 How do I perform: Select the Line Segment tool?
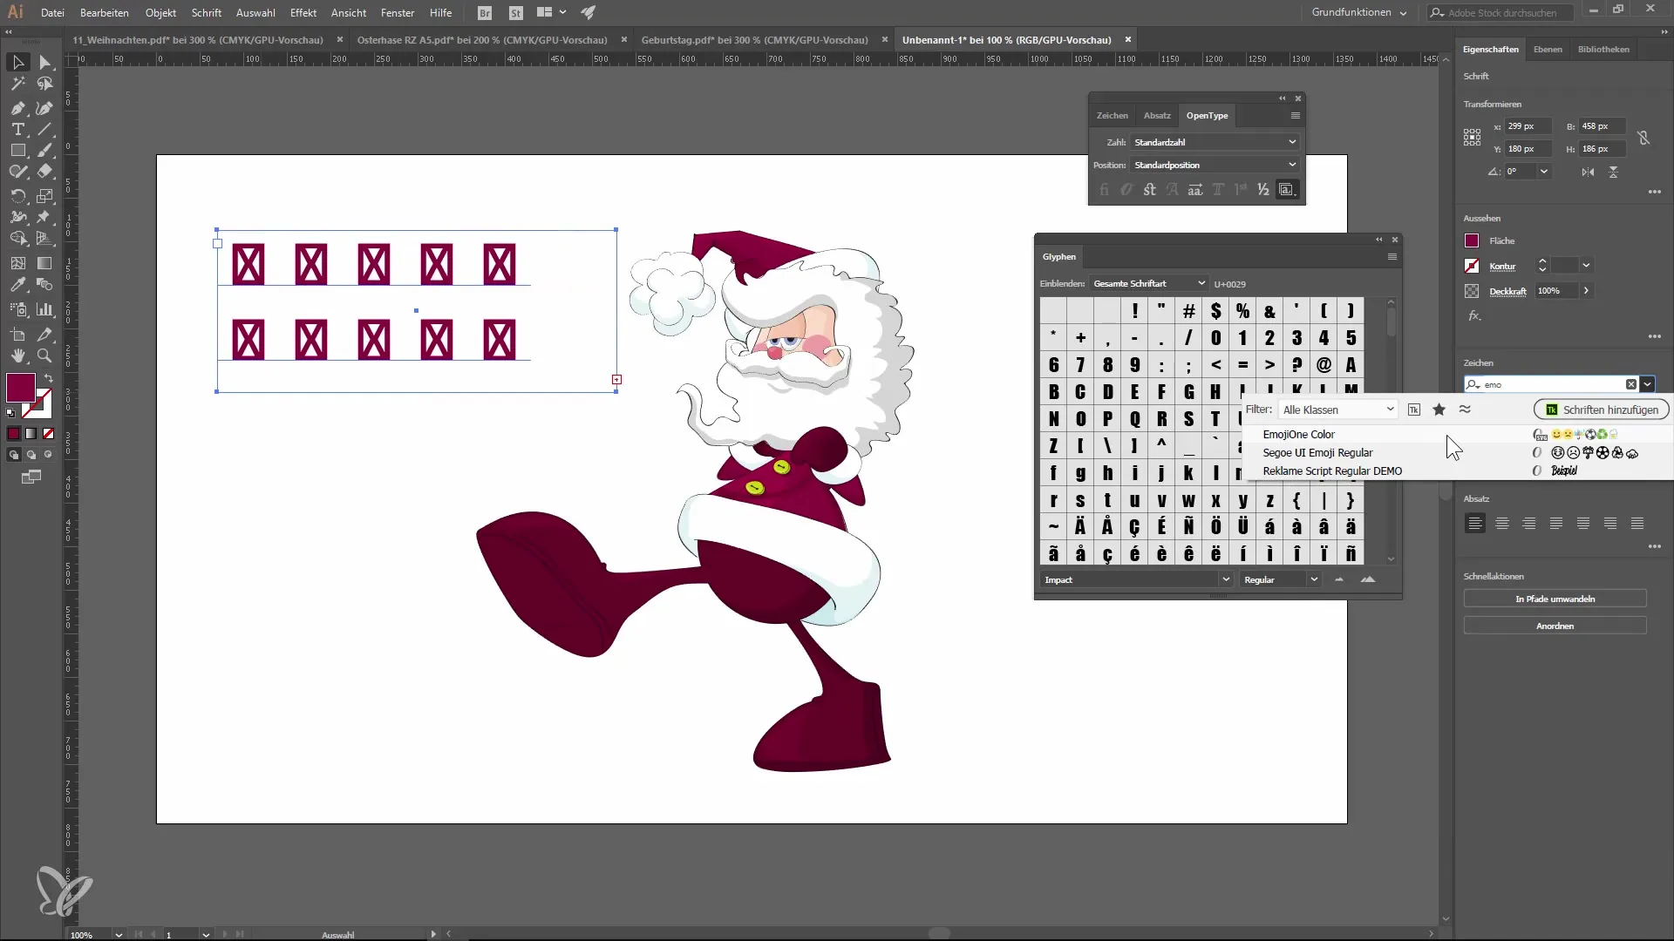click(45, 129)
